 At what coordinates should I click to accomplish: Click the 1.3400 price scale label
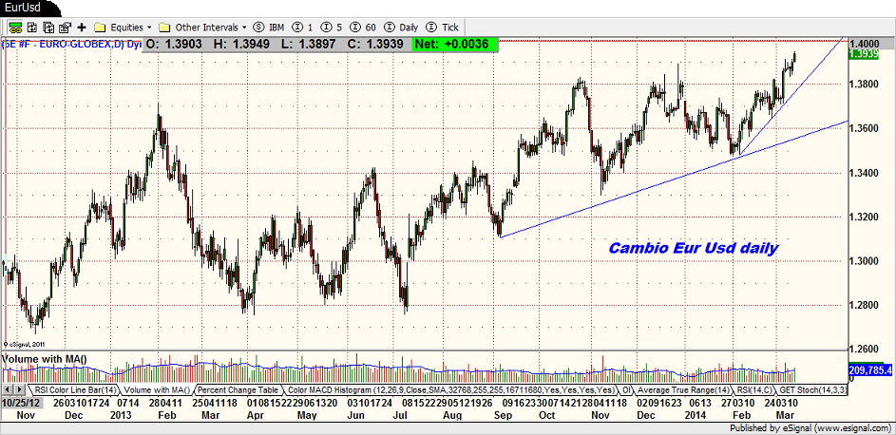point(866,173)
